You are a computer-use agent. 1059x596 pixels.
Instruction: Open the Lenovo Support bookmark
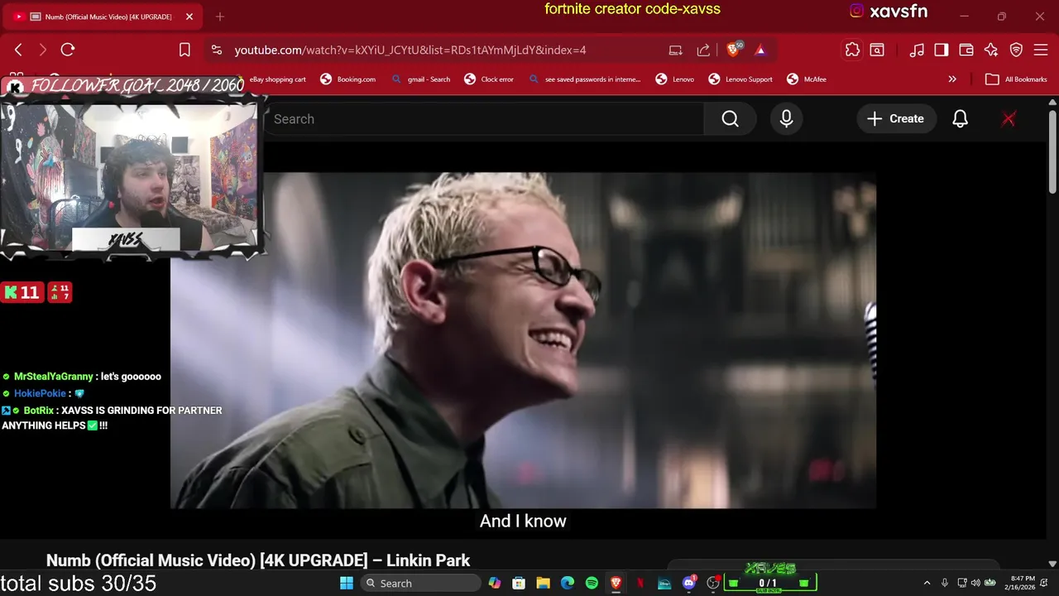(x=740, y=79)
